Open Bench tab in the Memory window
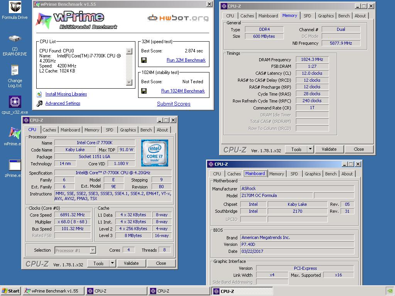This screenshot has height=296, width=395. [x=344, y=16]
